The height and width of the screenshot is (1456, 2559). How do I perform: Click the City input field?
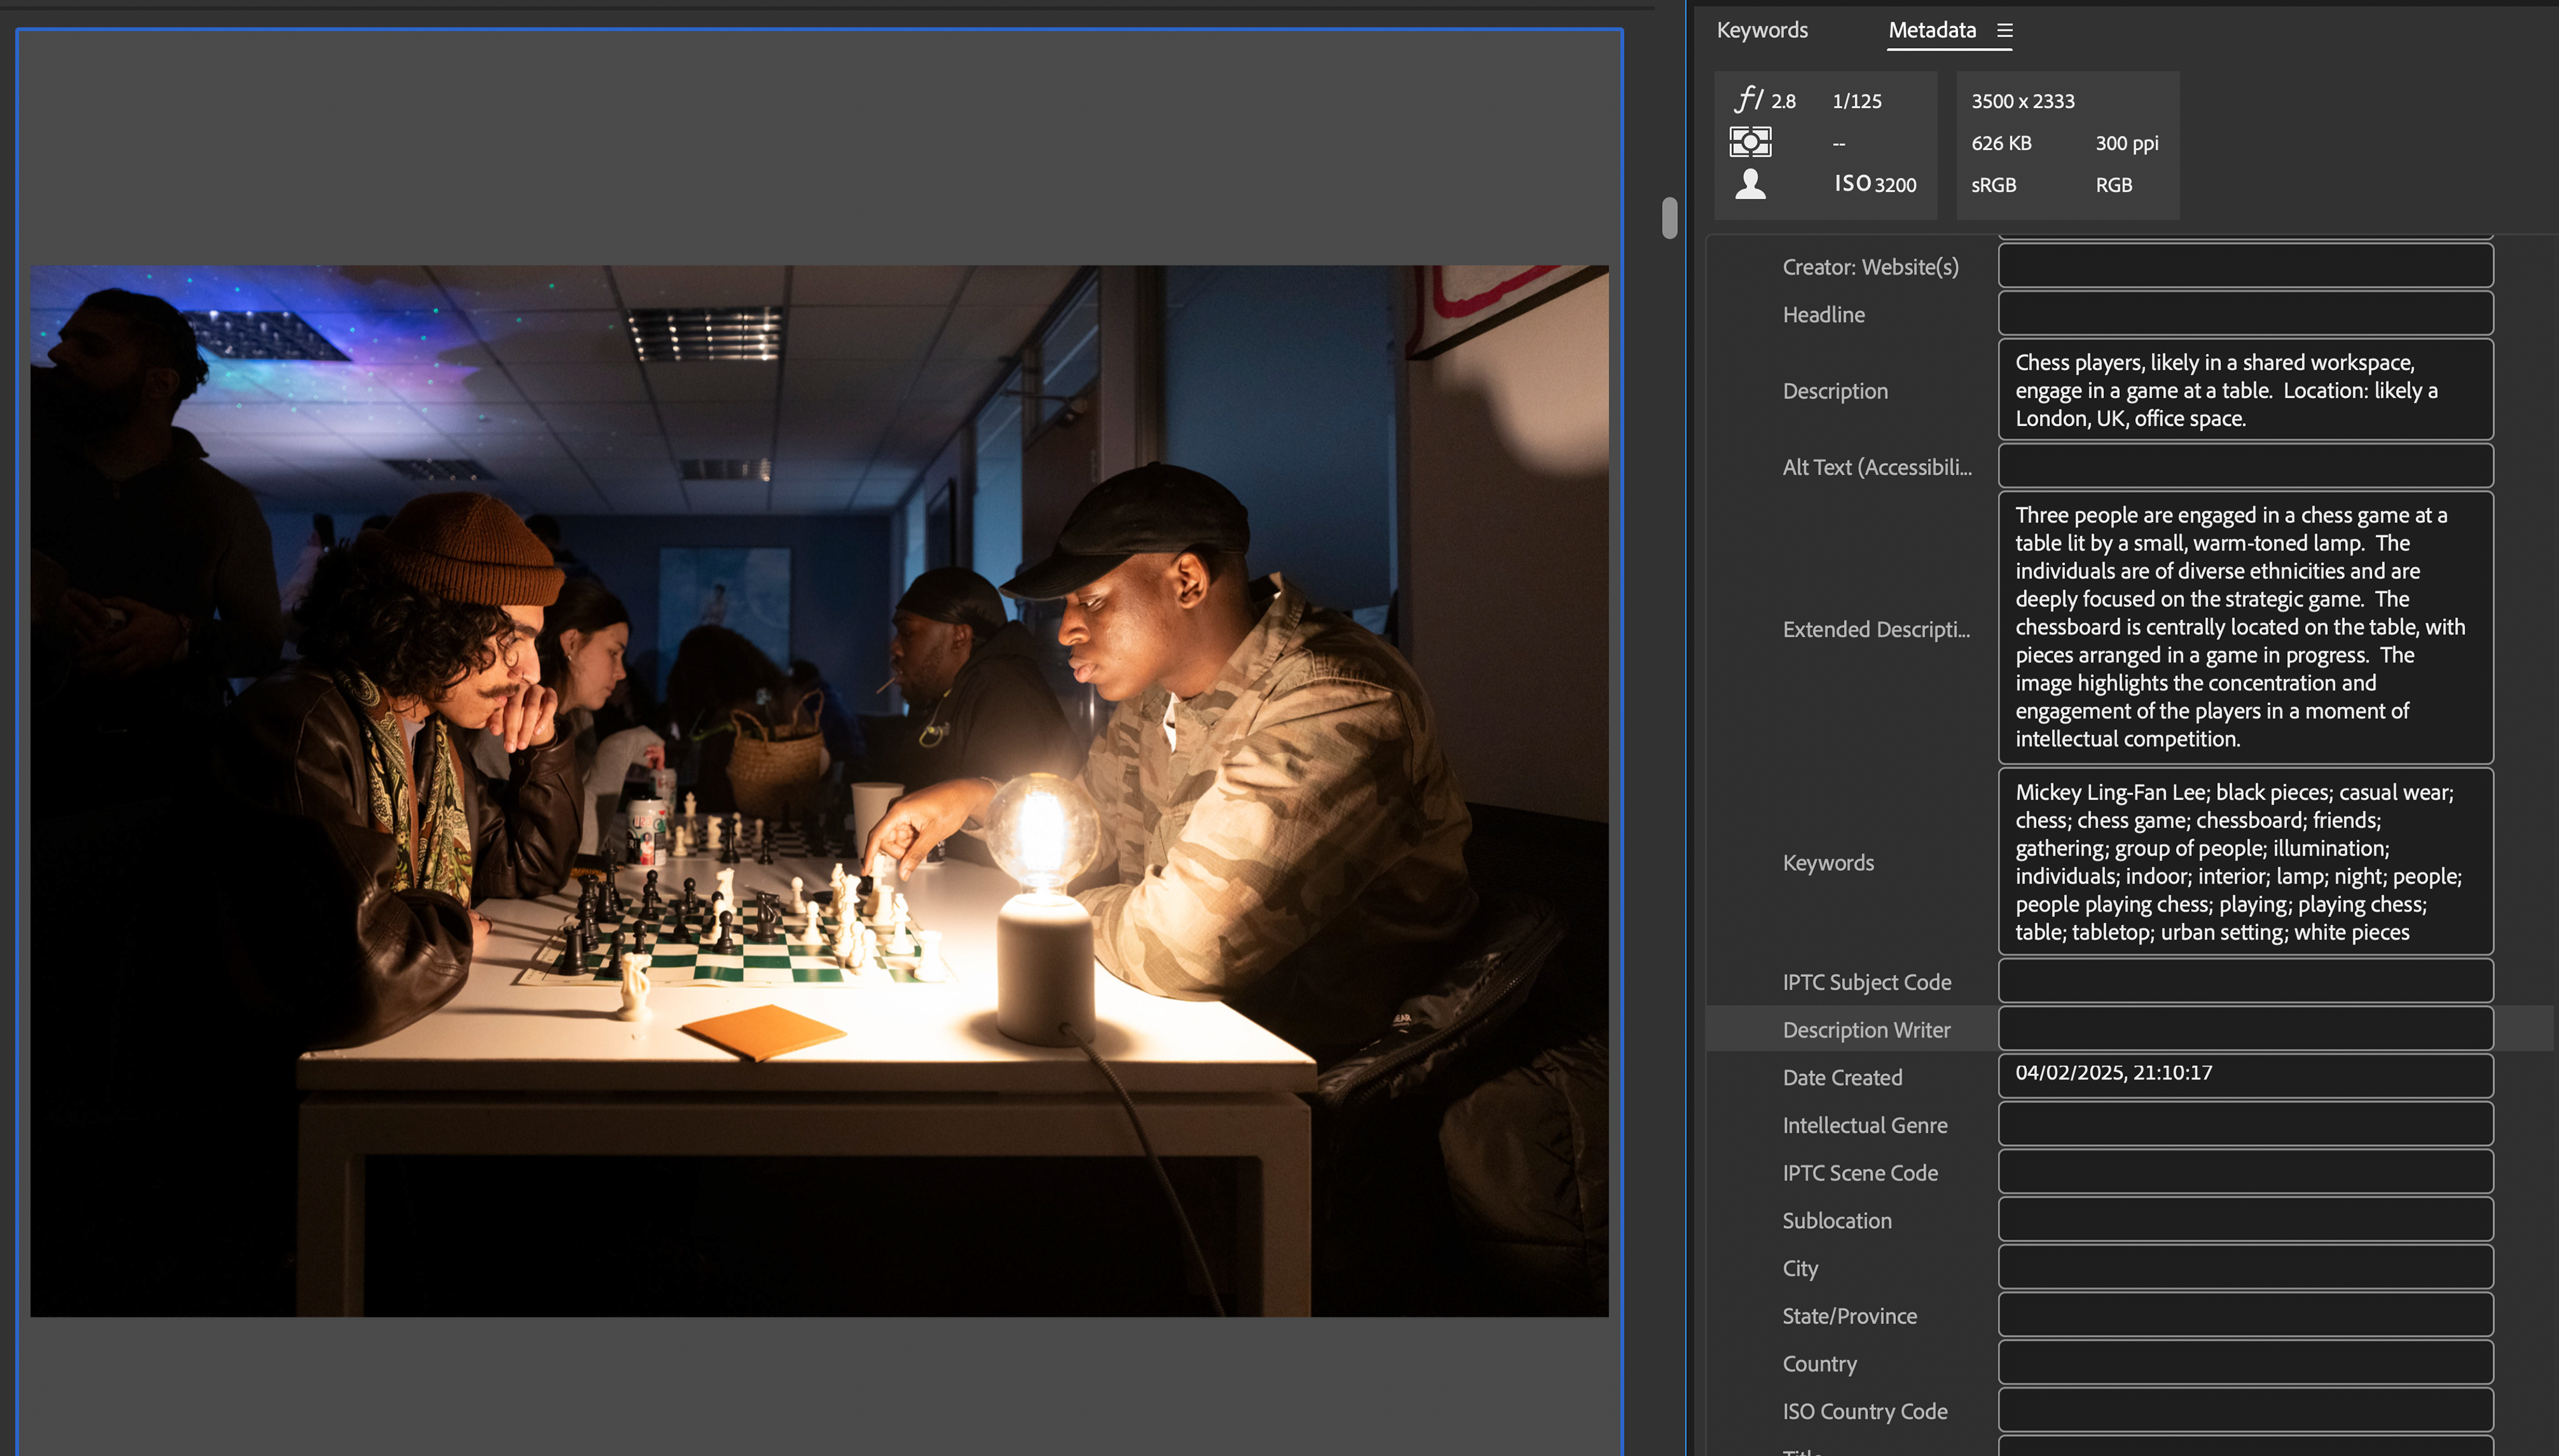[x=2245, y=1267]
